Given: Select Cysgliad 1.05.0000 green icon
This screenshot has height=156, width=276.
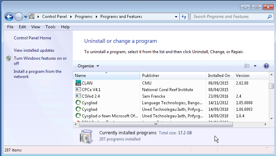Looking at the screenshot, I should tap(78, 103).
